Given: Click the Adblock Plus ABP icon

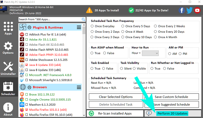Looking at the screenshot, I should click(22, 35).
